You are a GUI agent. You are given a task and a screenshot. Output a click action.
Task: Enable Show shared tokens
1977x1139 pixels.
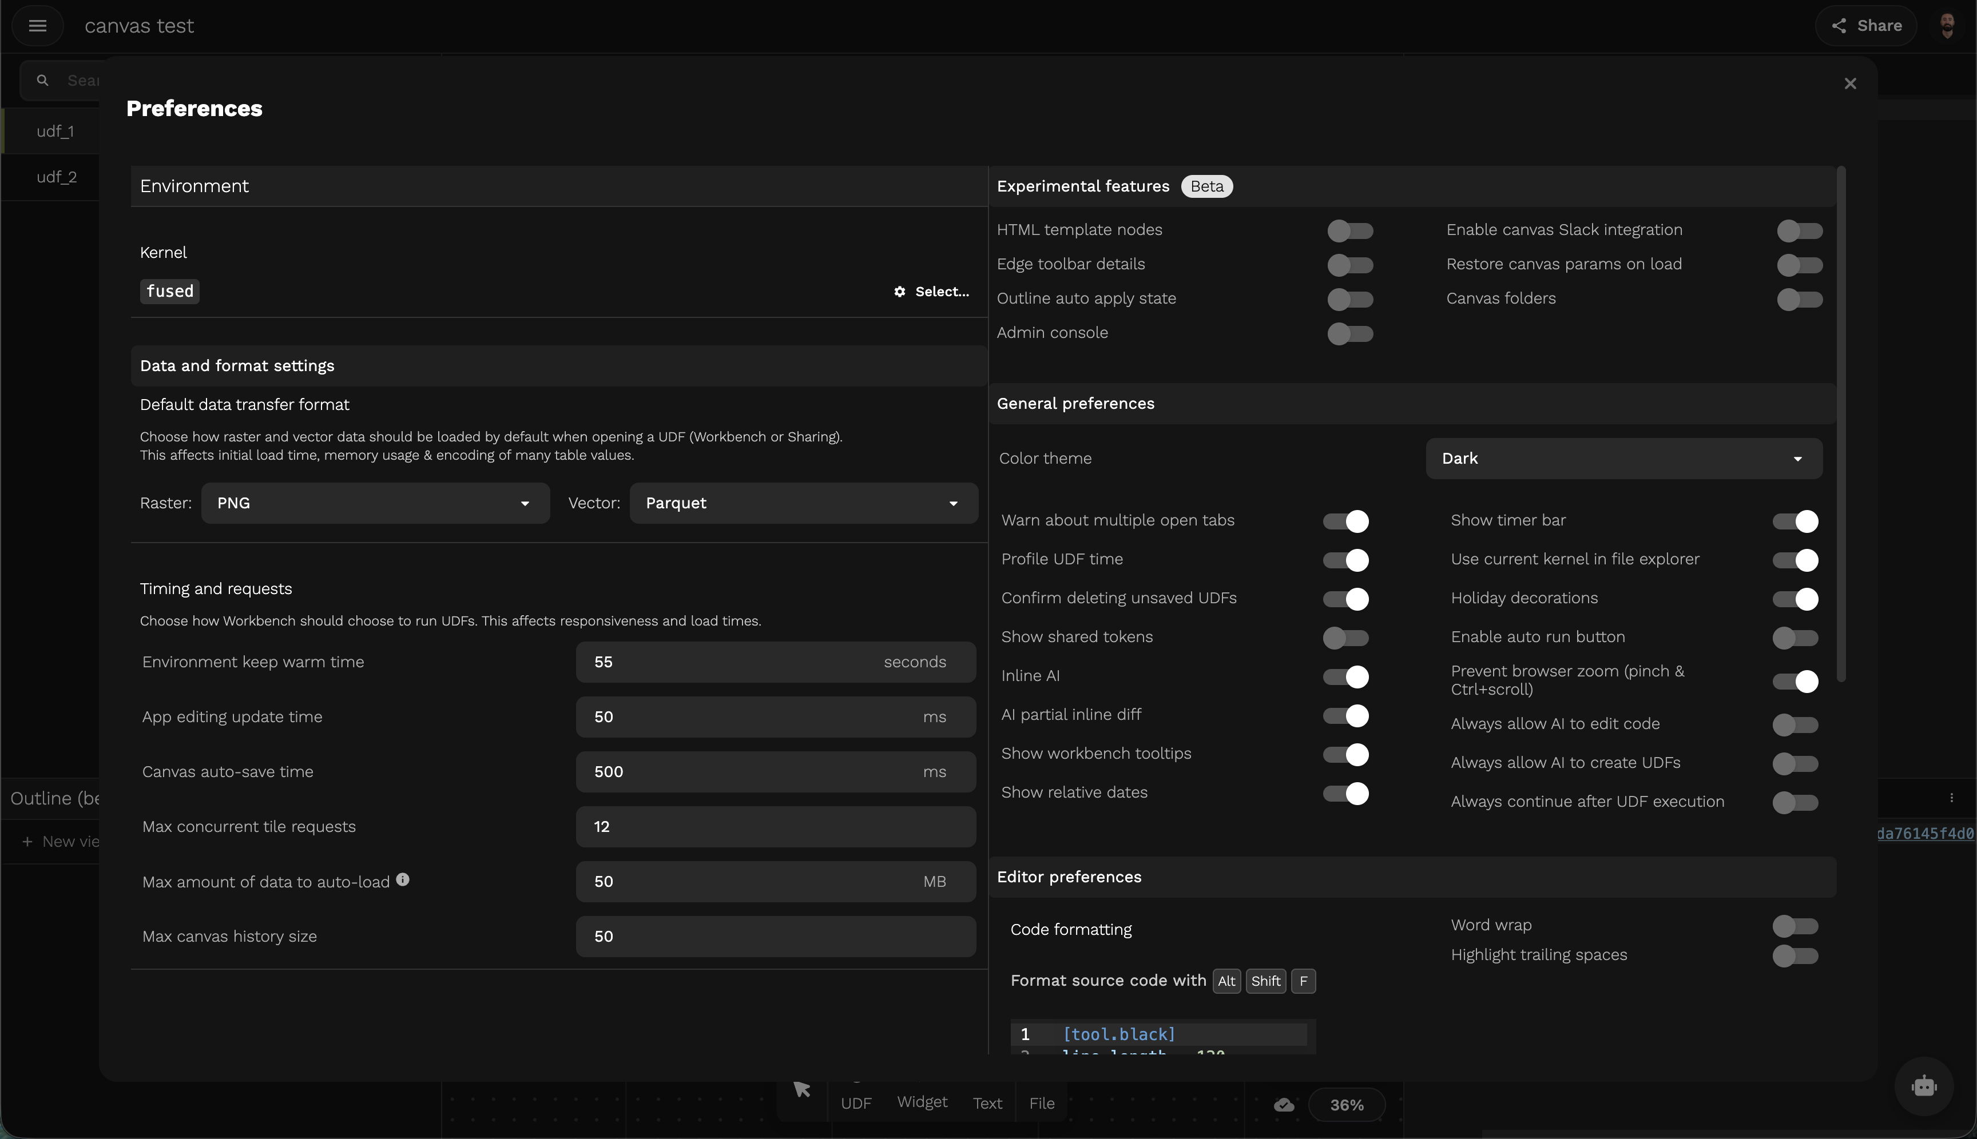click(1346, 638)
